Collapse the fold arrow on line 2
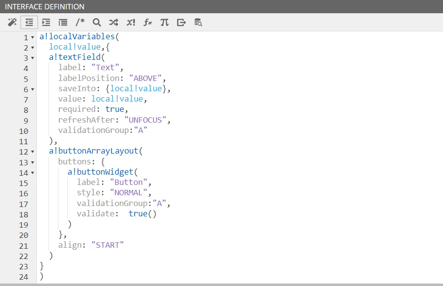This screenshot has width=443, height=286. click(x=32, y=48)
